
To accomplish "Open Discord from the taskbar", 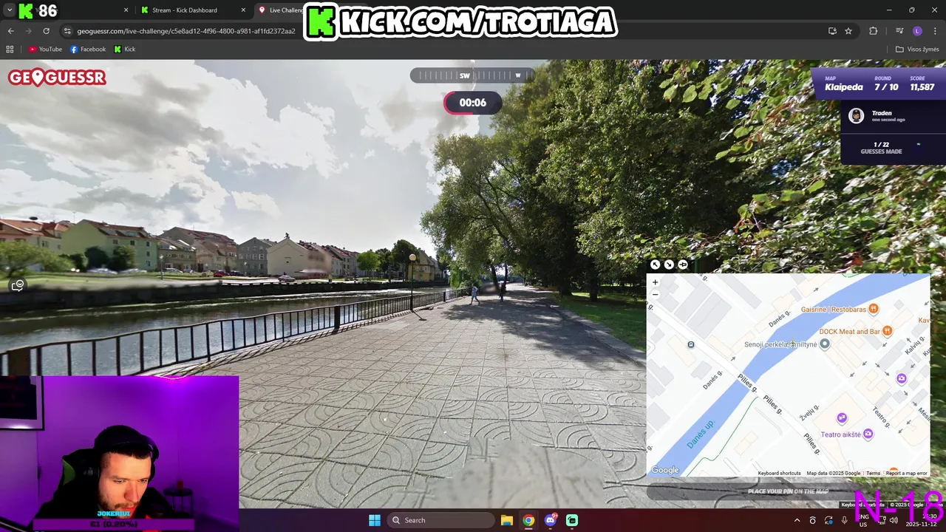I will (551, 520).
